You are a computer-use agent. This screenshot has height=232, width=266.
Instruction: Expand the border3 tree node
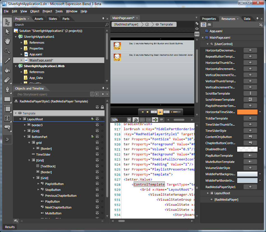[25, 125]
